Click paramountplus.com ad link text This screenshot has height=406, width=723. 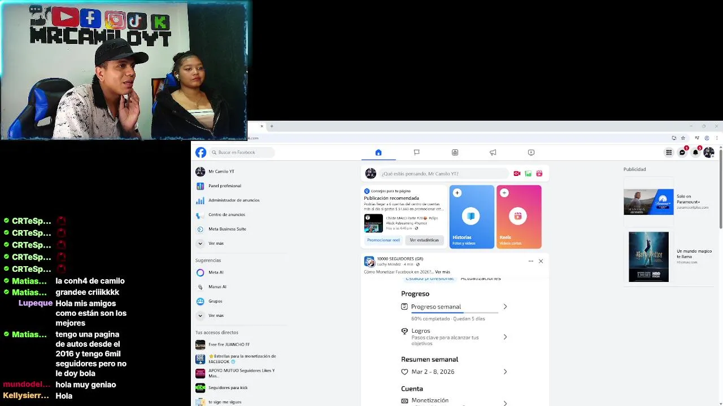692,208
